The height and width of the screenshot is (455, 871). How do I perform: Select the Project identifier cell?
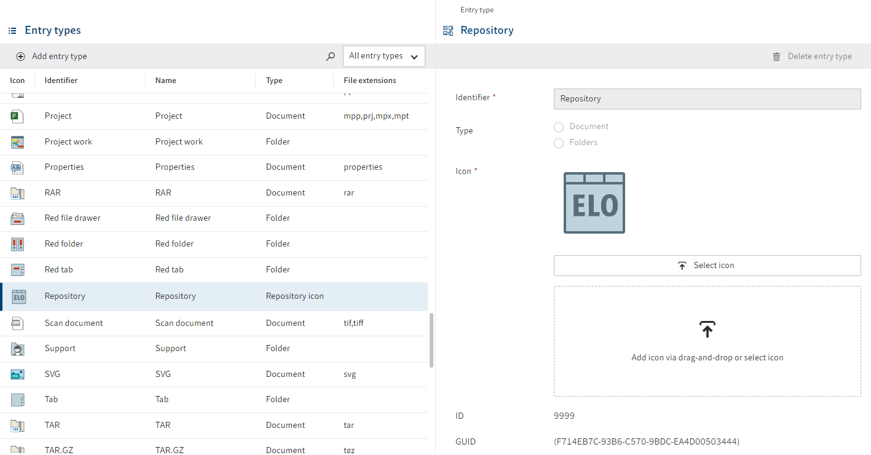[58, 116]
